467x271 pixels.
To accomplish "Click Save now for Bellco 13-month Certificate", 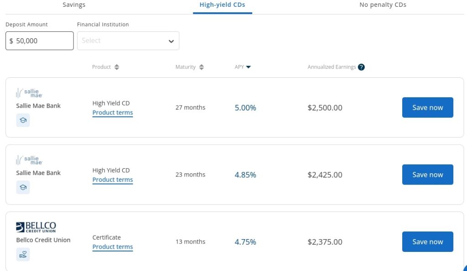I will pyautogui.click(x=427, y=242).
